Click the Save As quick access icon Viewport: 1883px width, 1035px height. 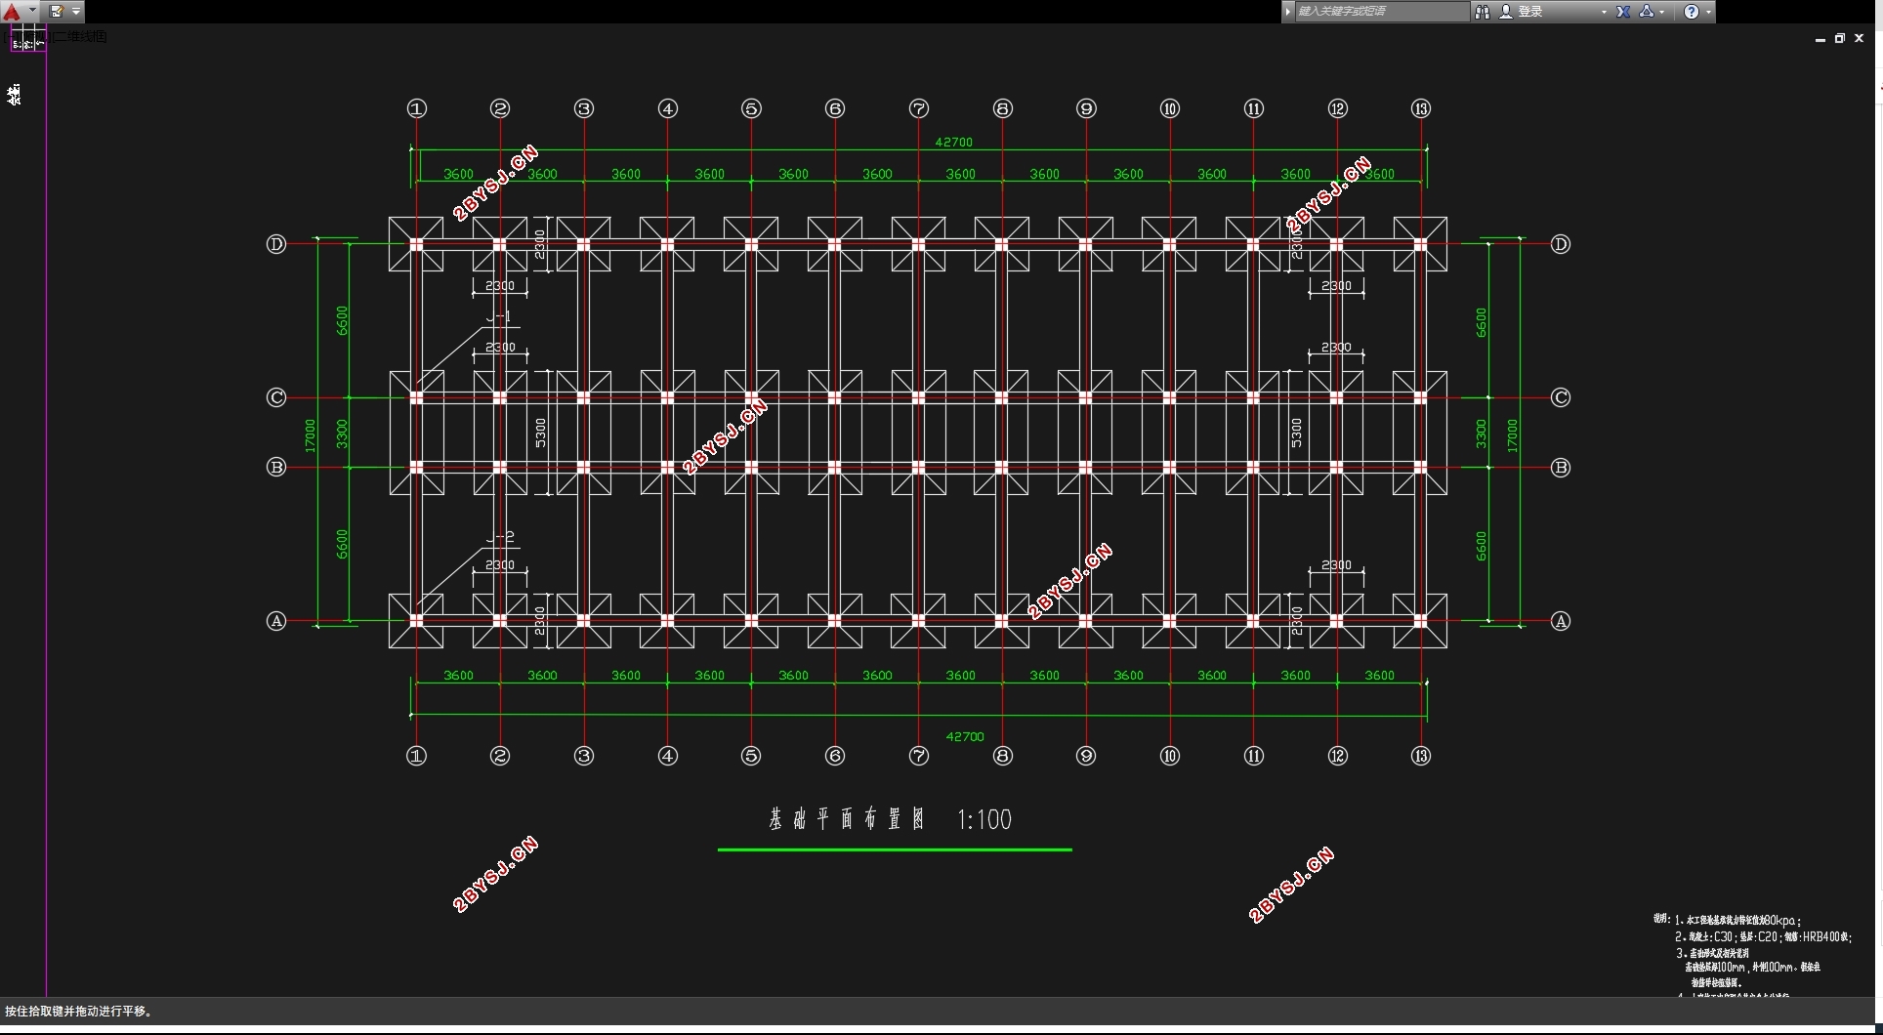57,12
